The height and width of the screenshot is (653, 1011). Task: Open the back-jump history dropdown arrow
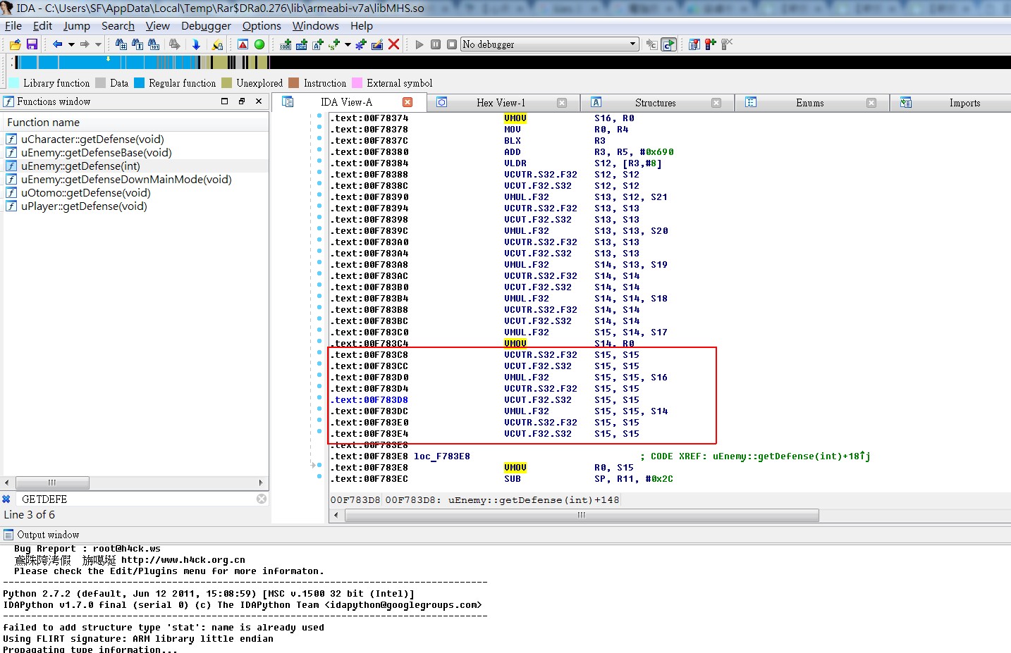tap(71, 44)
